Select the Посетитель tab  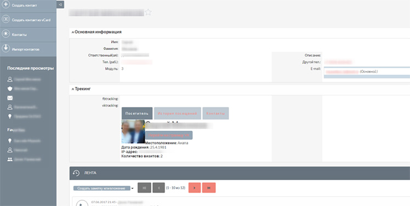coord(136,114)
